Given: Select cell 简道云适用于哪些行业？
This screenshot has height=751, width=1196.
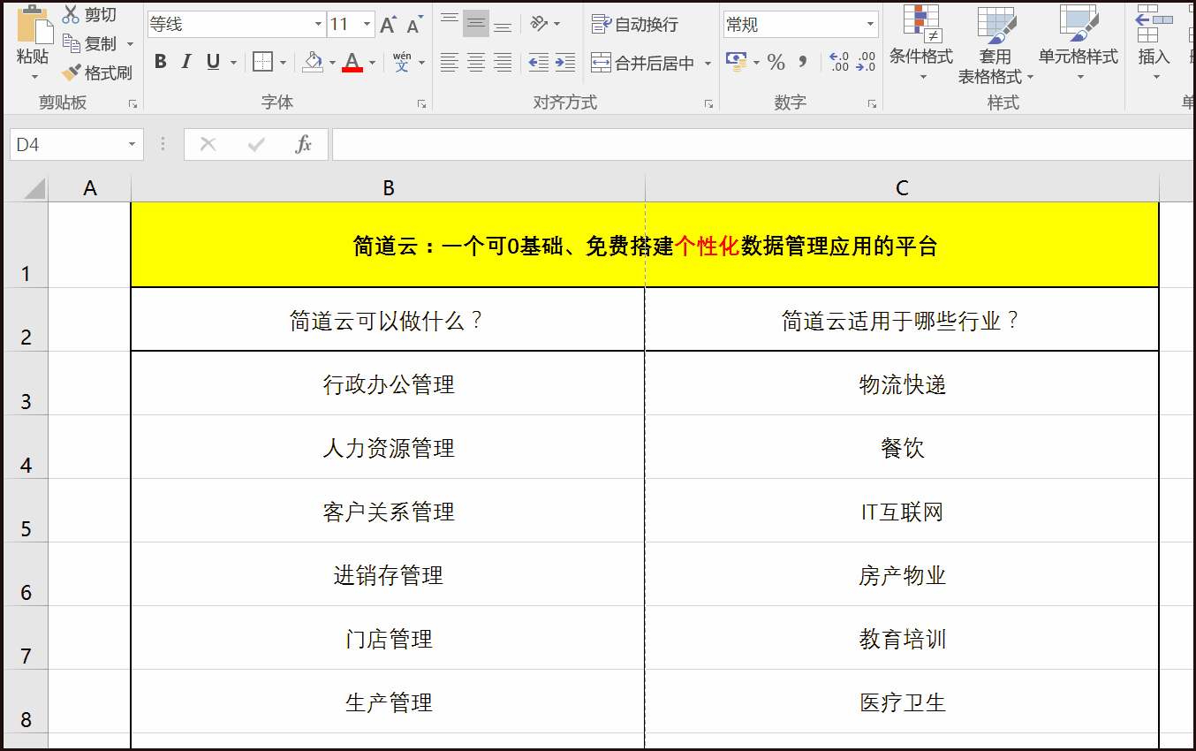Looking at the screenshot, I should coord(902,320).
